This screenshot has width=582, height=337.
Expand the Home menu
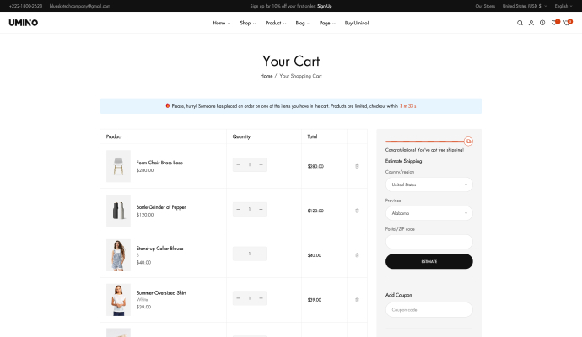coord(222,23)
